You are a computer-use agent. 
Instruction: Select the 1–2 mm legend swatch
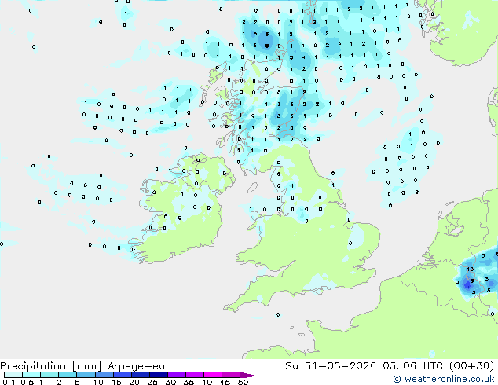point(49,375)
